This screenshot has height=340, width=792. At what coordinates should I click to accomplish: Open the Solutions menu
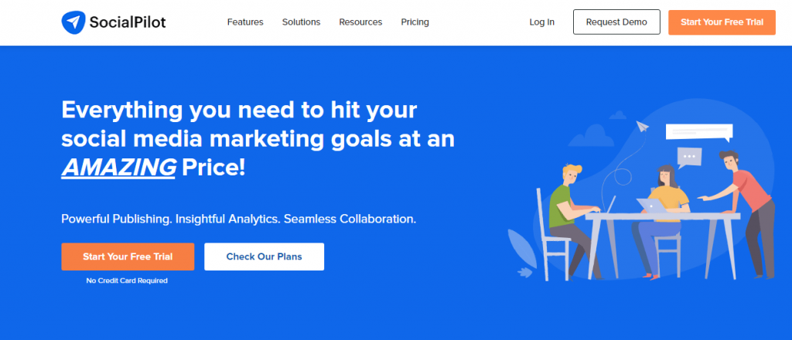(301, 22)
